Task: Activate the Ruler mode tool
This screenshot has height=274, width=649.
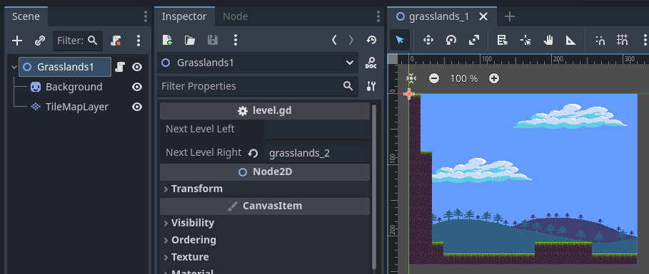Action: point(571,40)
